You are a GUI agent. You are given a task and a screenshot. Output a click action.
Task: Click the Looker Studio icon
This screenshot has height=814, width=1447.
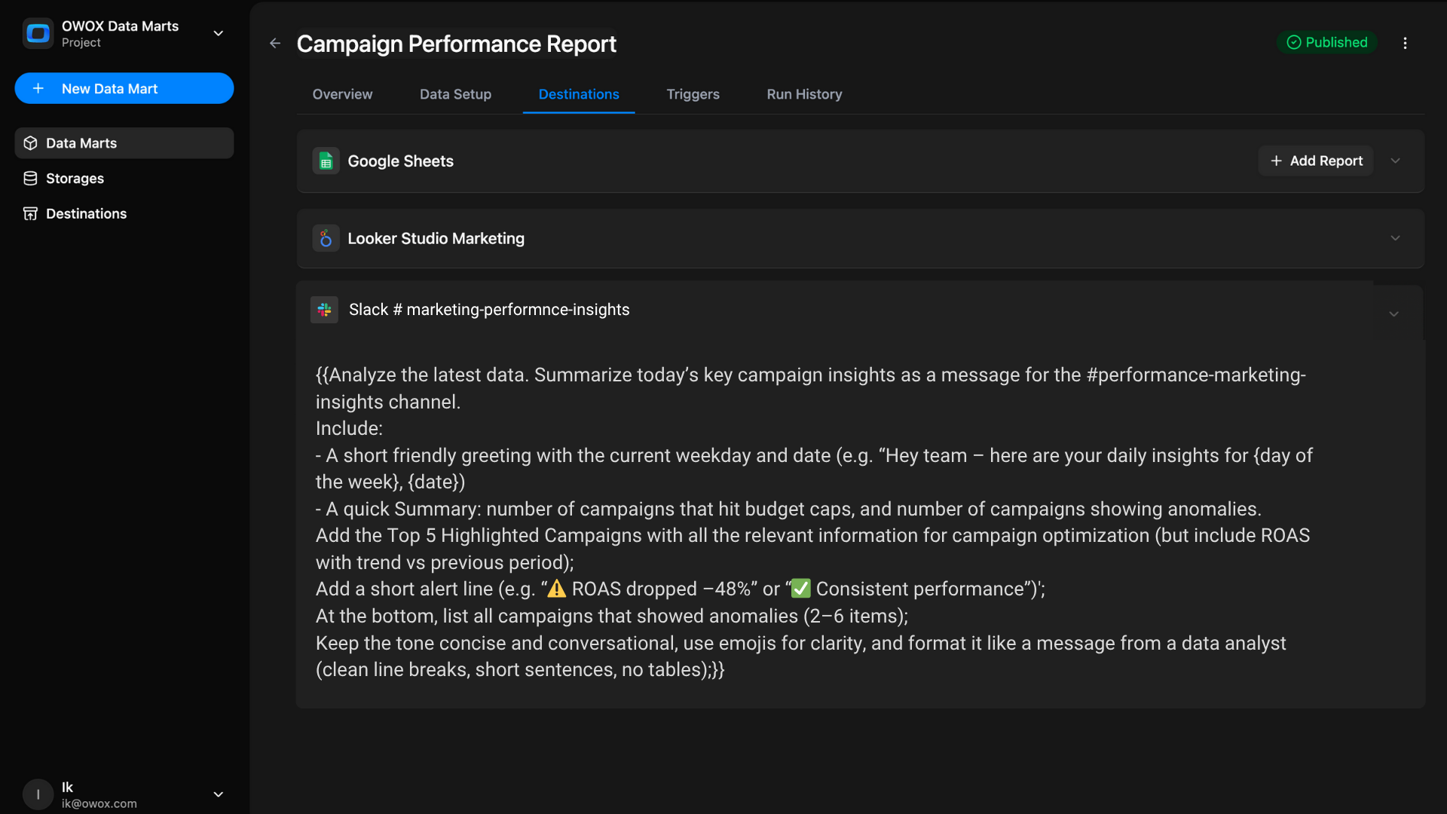coord(326,239)
